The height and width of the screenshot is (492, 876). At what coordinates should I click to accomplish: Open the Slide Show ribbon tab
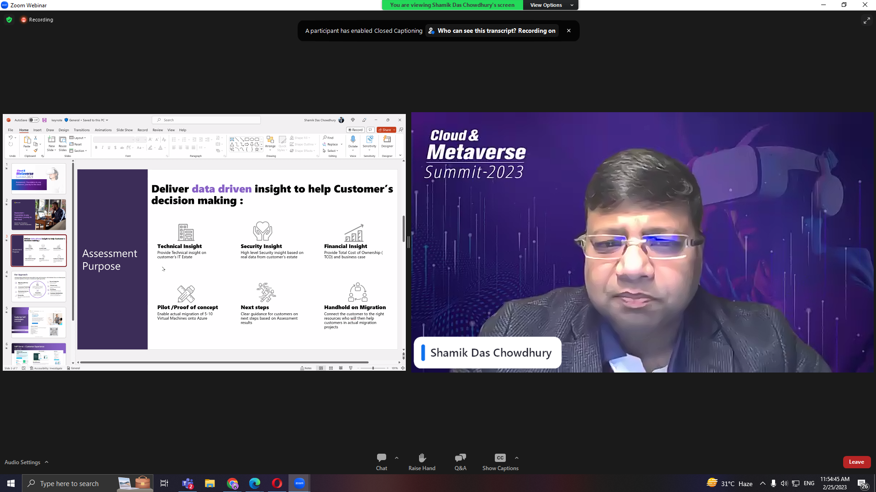[124, 130]
